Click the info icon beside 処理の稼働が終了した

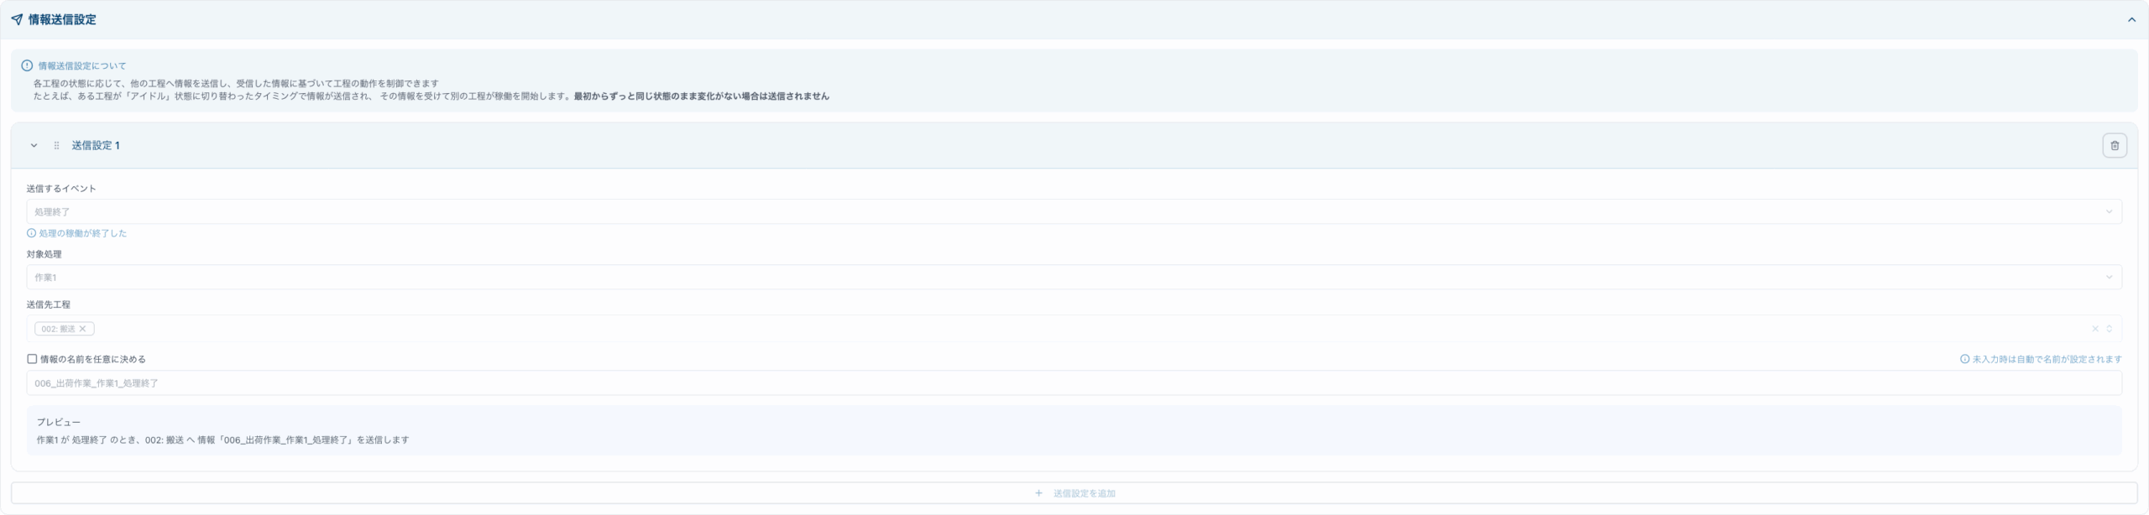(31, 233)
